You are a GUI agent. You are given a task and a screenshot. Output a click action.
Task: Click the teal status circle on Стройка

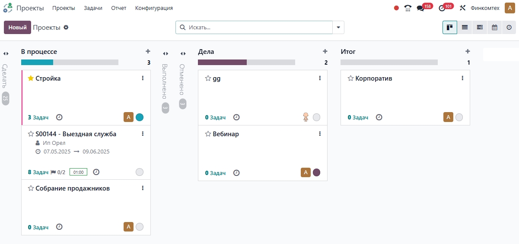140,117
